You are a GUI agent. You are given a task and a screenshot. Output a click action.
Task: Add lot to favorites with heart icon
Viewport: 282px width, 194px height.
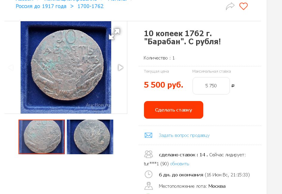click(243, 6)
